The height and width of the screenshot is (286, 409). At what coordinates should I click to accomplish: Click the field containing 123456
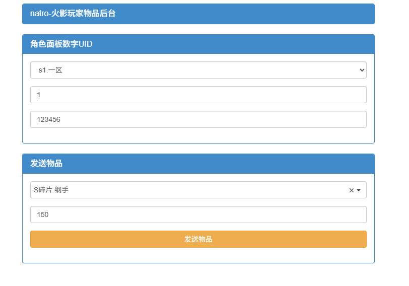(198, 119)
